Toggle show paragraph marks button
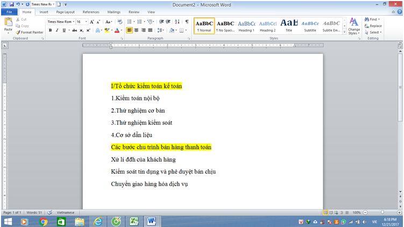 (187, 22)
